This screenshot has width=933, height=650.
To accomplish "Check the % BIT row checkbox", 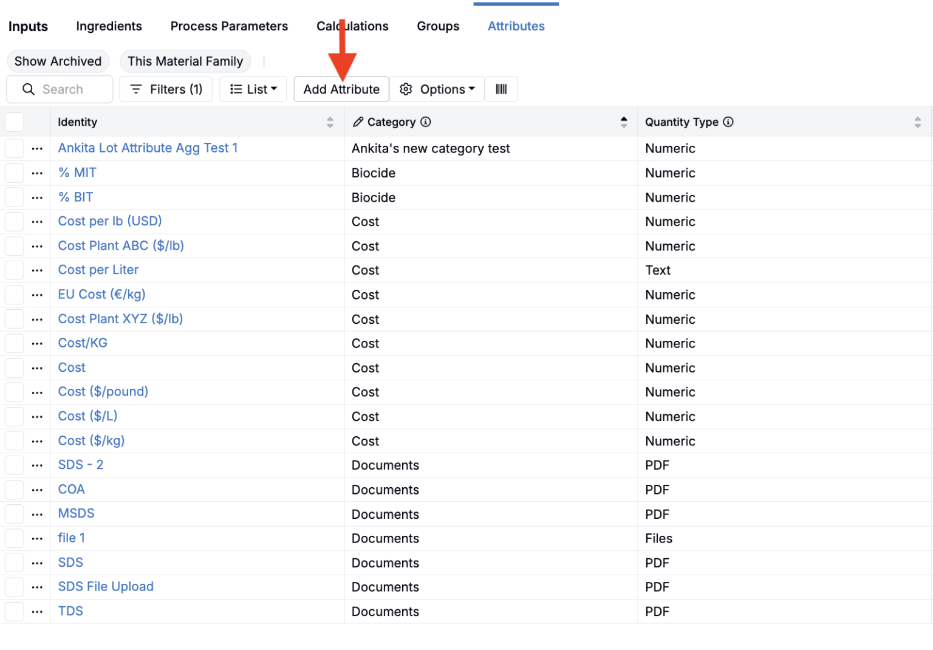I will pos(15,197).
